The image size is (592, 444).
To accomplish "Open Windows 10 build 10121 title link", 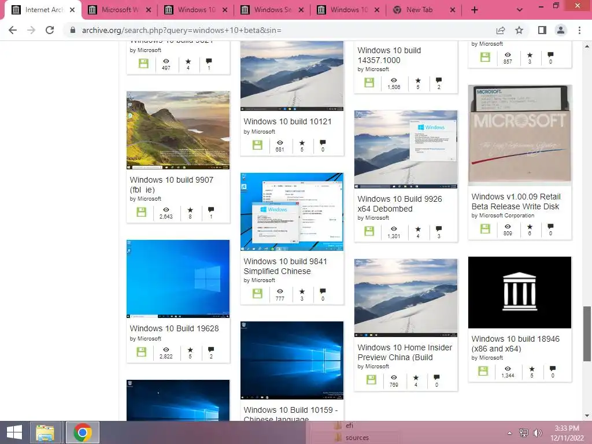I will [287, 121].
